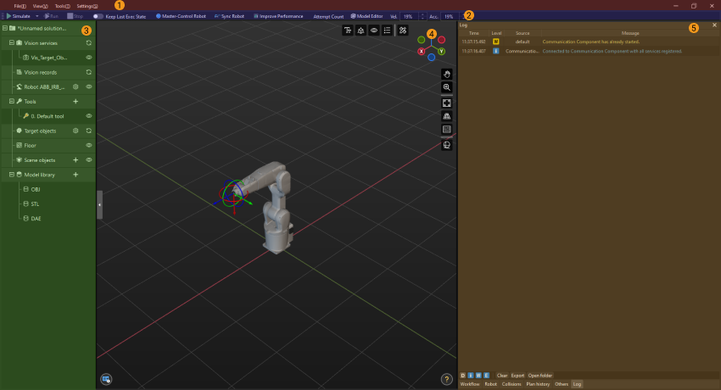Add a scene object with plus icon
Viewport: 721px width, 390px height.
click(x=75, y=159)
